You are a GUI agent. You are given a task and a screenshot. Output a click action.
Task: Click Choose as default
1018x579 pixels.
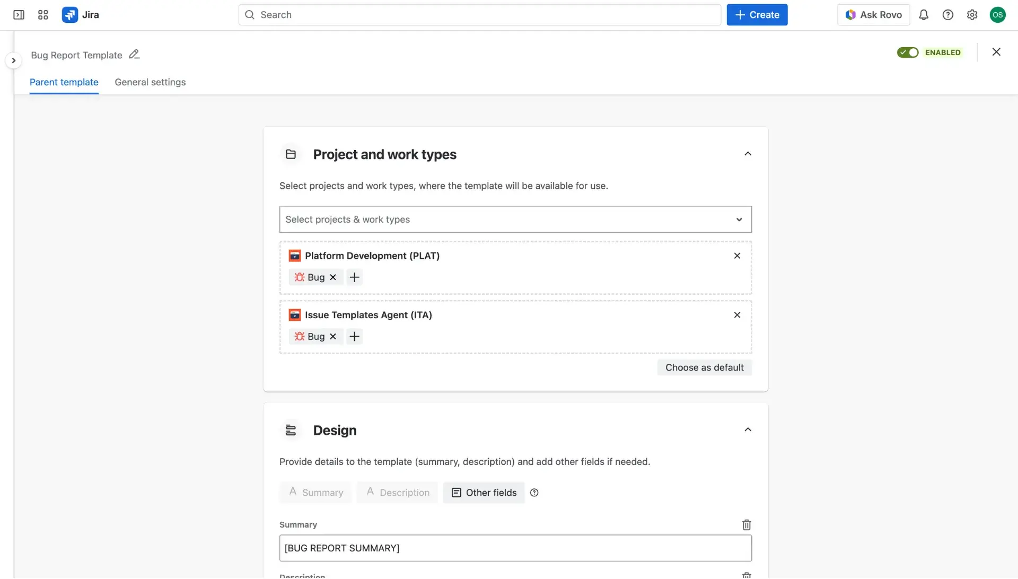704,367
